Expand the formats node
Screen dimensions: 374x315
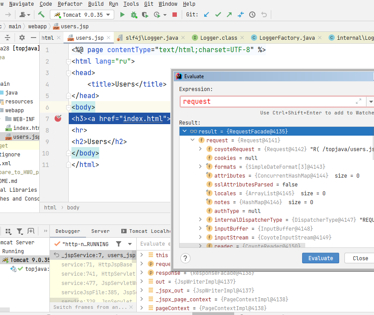[200, 167]
